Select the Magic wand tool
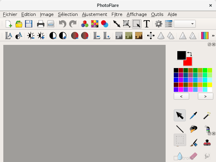This screenshot has width=216, height=162. click(x=207, y=115)
